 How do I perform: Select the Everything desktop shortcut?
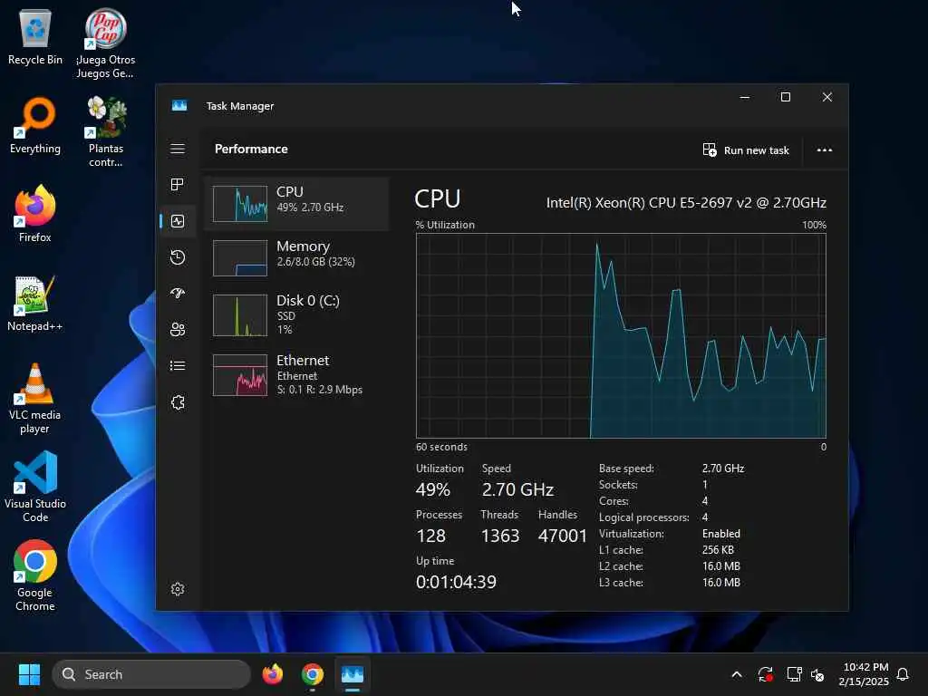pyautogui.click(x=35, y=125)
